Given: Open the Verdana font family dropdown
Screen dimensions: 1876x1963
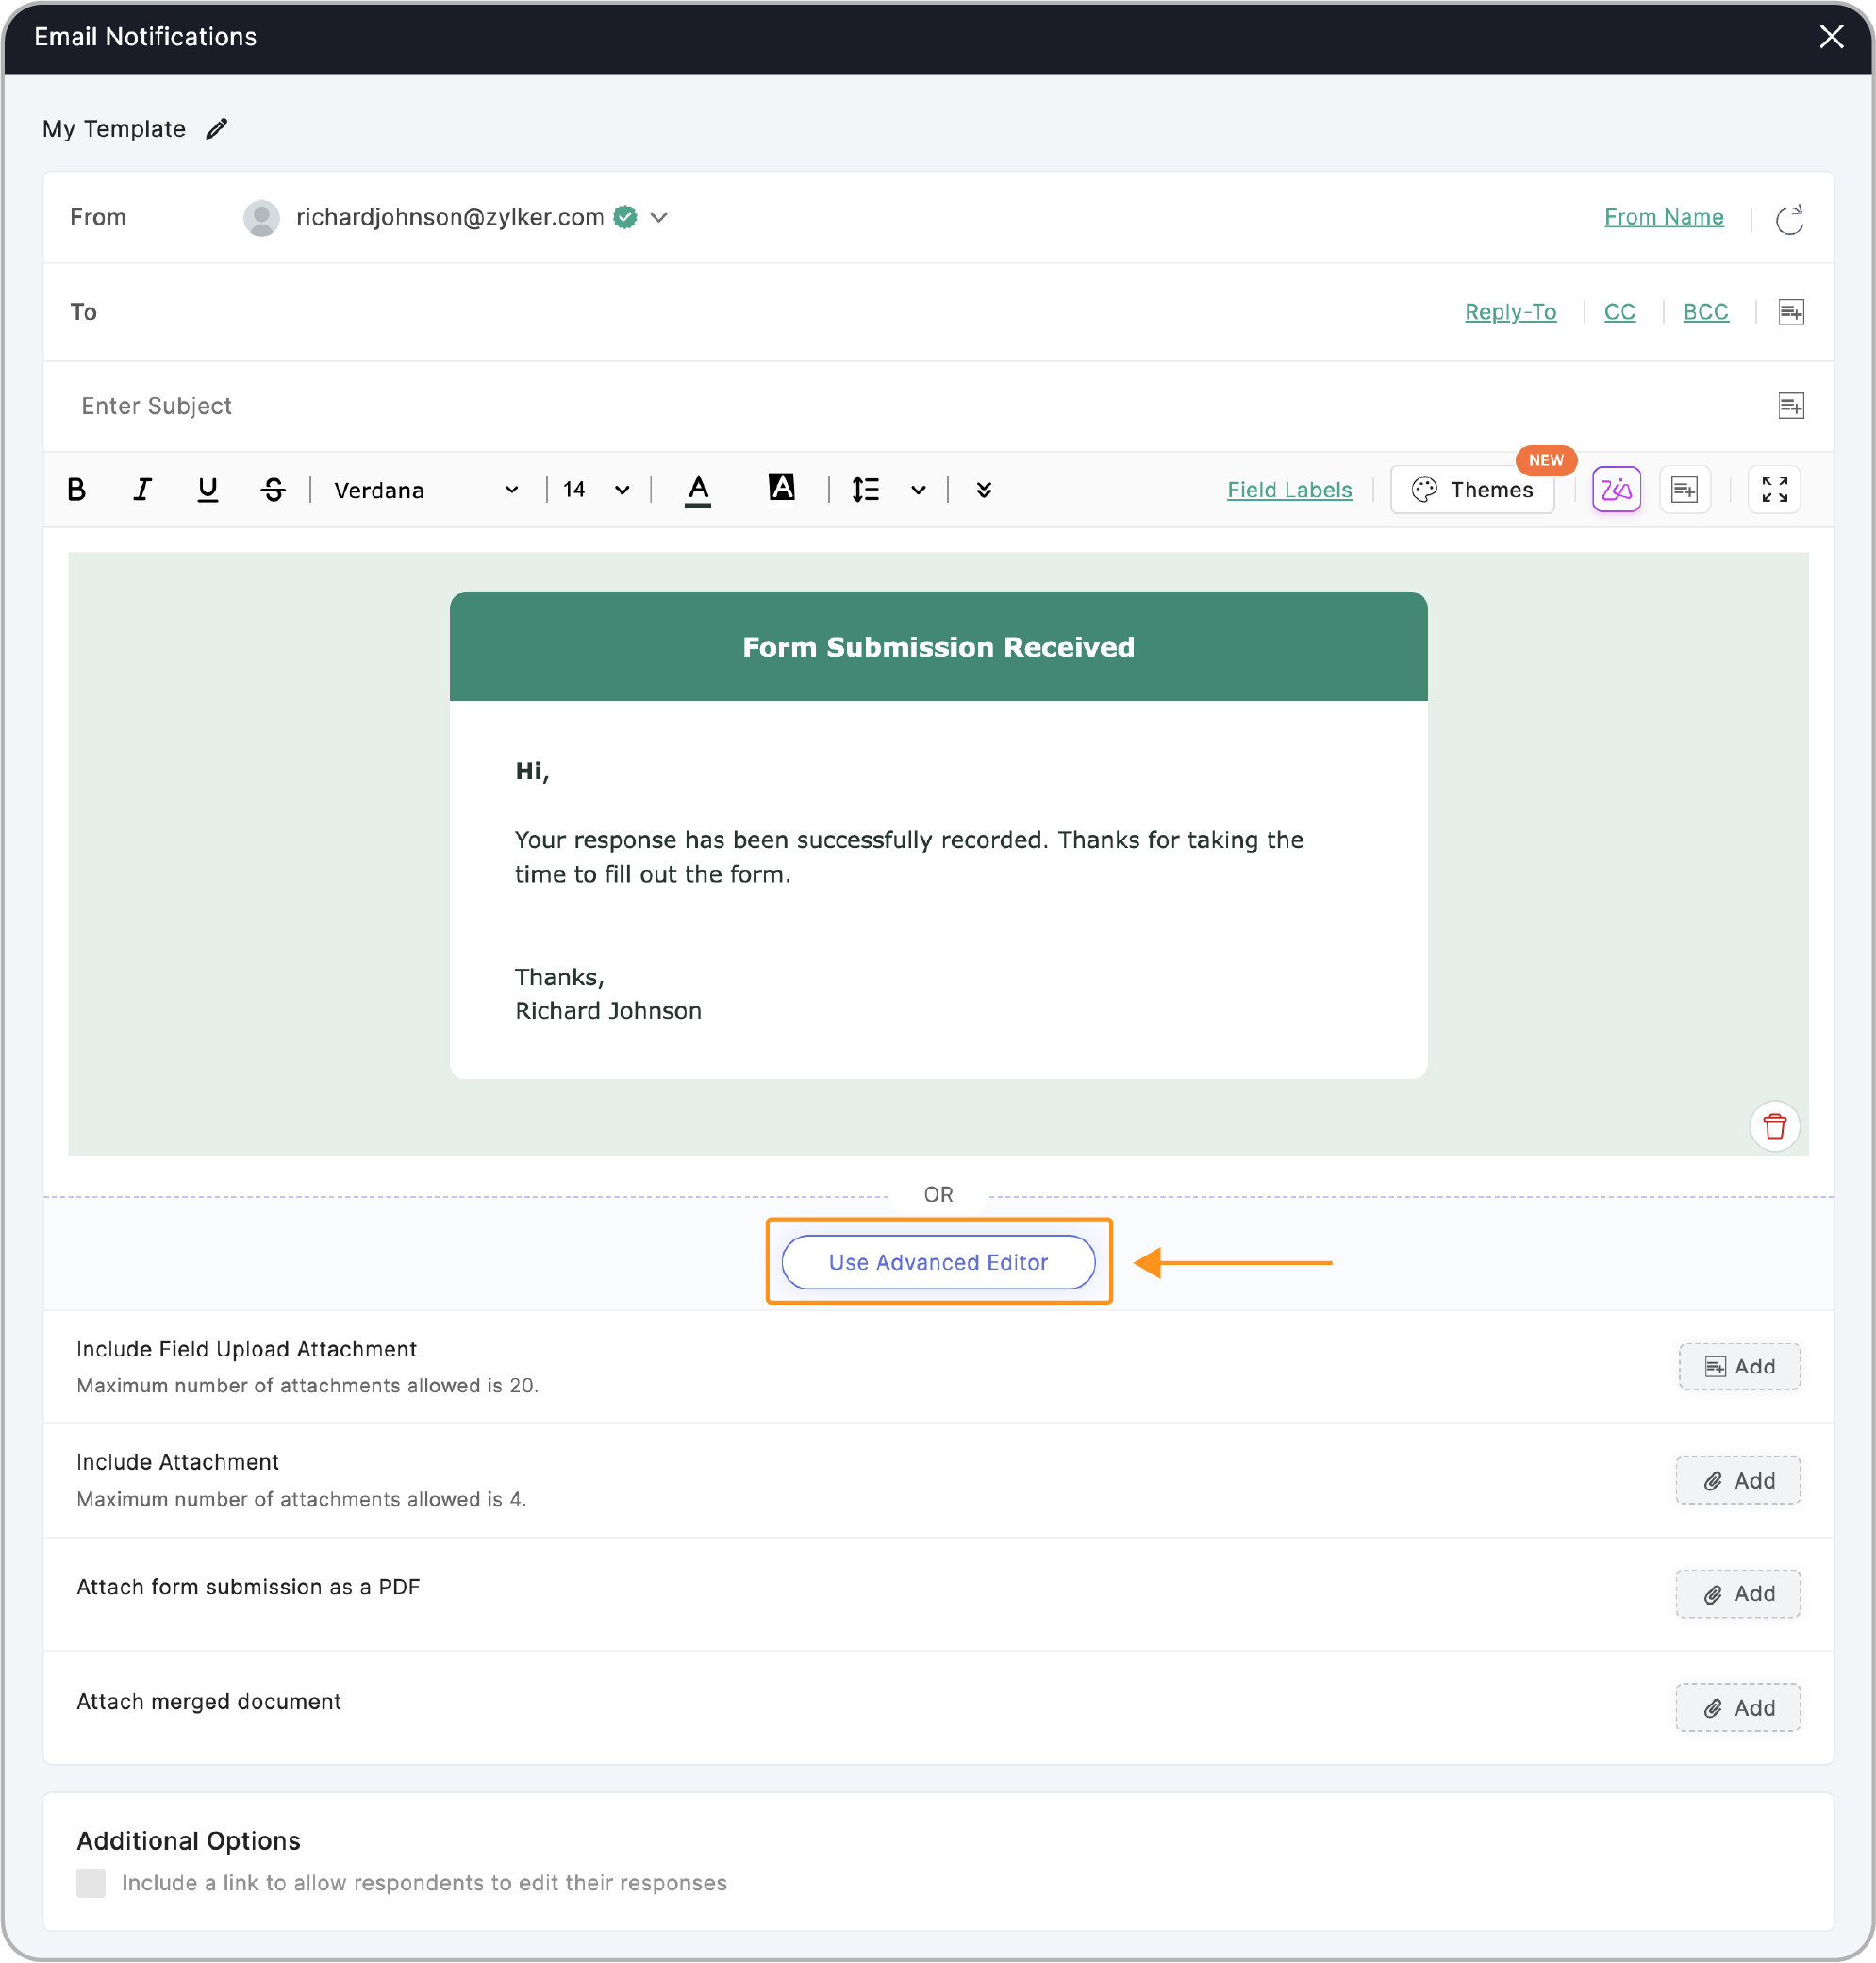Looking at the screenshot, I should [x=426, y=490].
